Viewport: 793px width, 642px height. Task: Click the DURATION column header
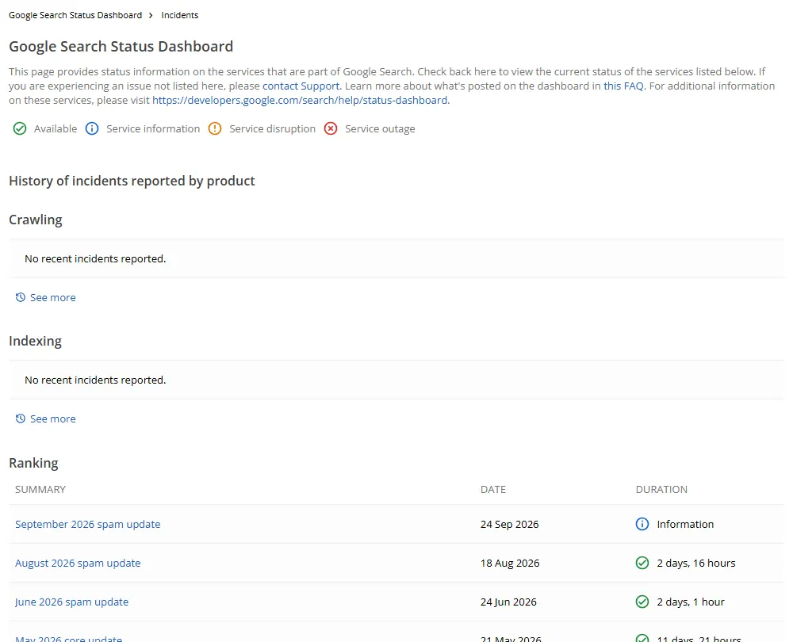coord(661,489)
